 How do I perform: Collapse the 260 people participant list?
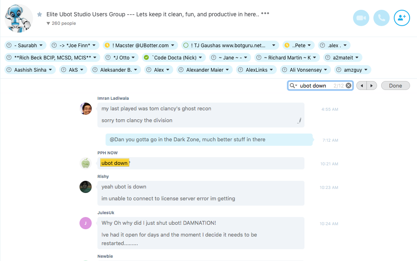tap(61, 23)
